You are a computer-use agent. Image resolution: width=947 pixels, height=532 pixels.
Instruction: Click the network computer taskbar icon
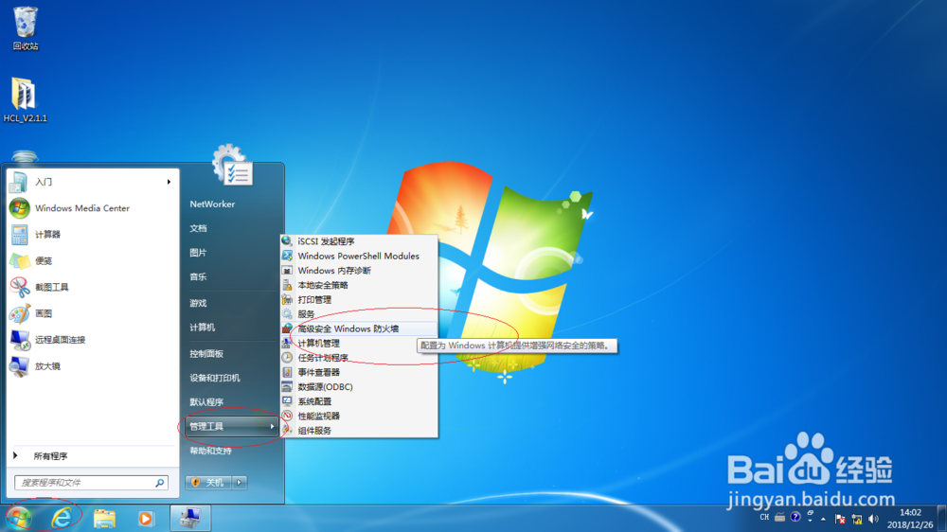click(x=190, y=518)
